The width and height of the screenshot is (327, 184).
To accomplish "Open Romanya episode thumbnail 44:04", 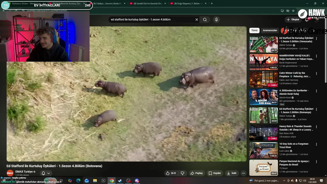I will (263, 115).
